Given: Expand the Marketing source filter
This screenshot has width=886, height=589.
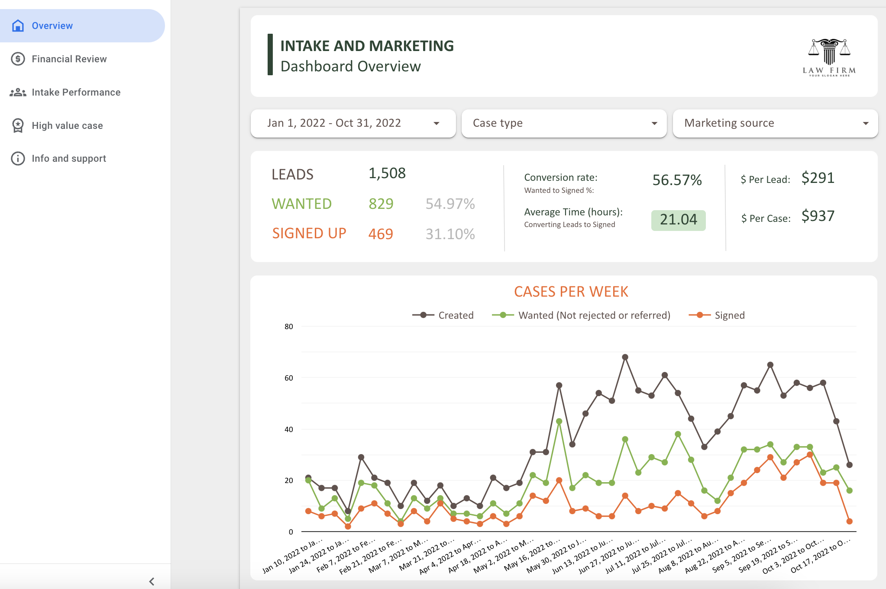Looking at the screenshot, I should (x=775, y=123).
